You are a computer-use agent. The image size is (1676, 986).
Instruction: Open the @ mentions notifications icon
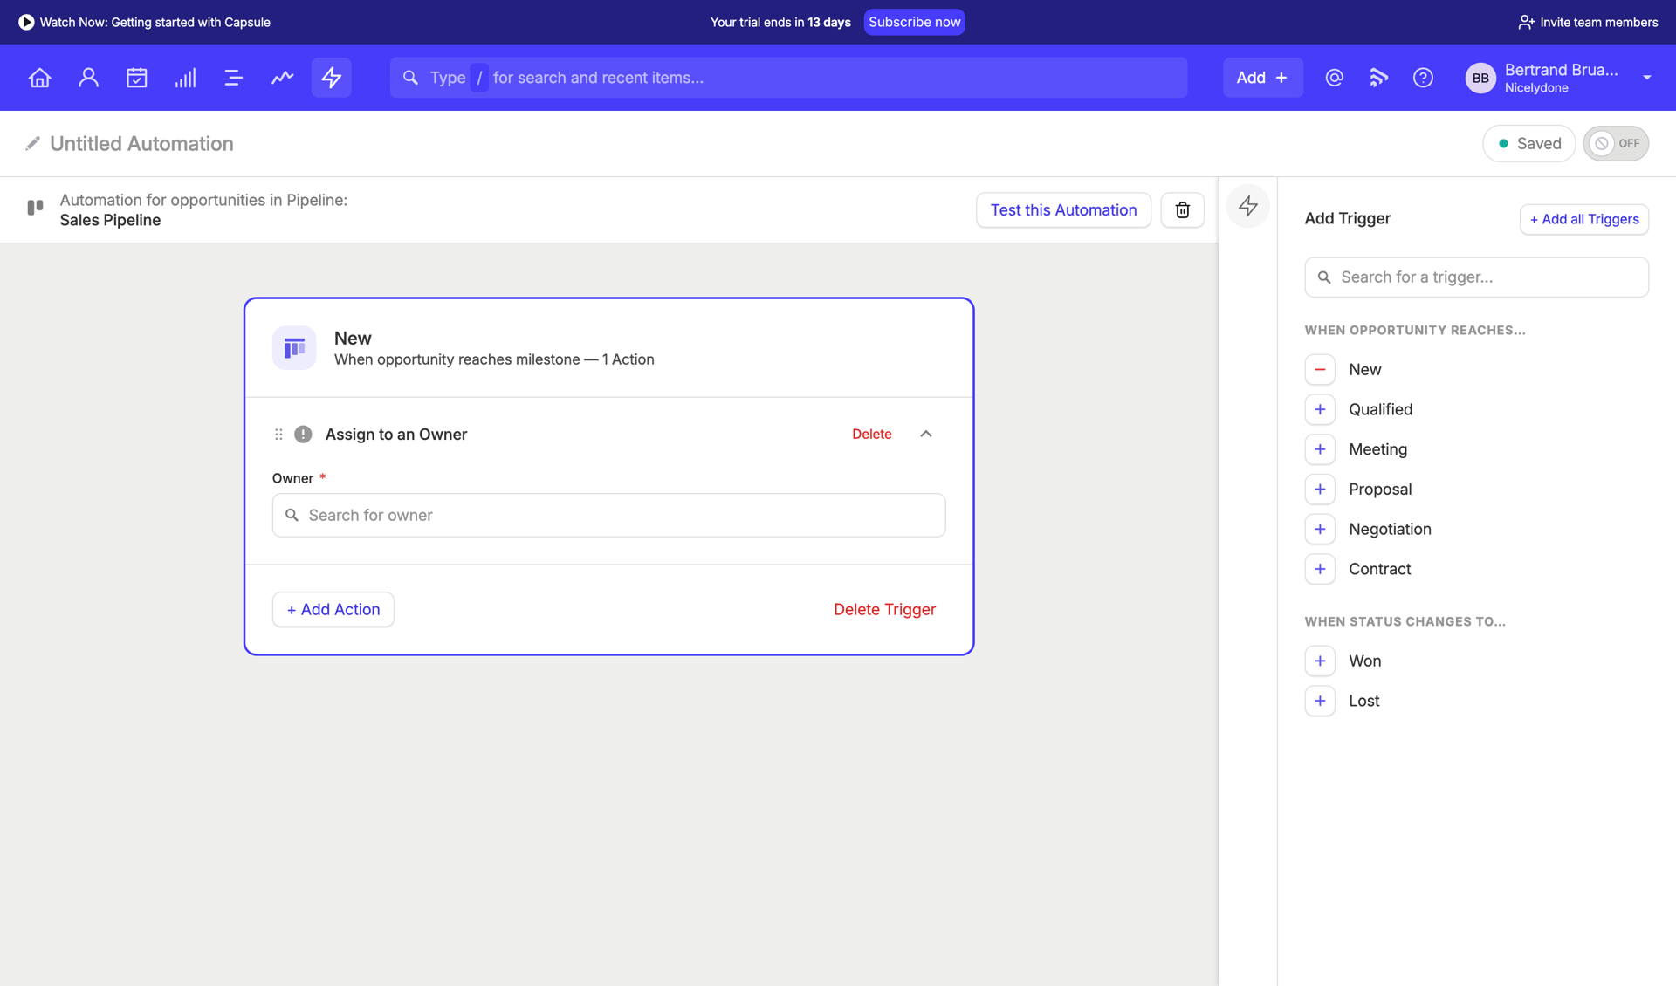[x=1334, y=78]
